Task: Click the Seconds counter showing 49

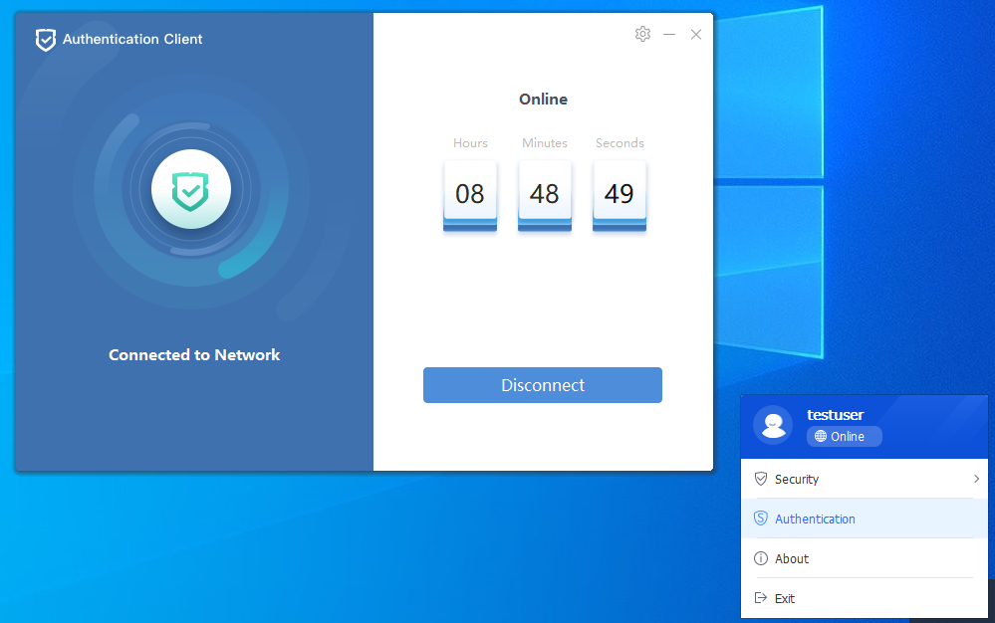Action: tap(620, 193)
